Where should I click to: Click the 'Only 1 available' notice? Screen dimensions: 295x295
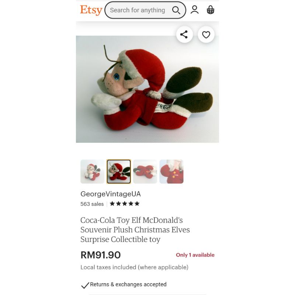tap(195, 255)
